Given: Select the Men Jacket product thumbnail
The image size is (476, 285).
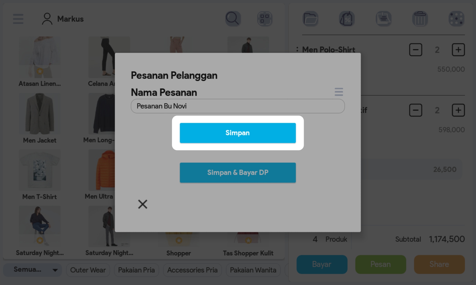Looking at the screenshot, I should (x=40, y=114).
